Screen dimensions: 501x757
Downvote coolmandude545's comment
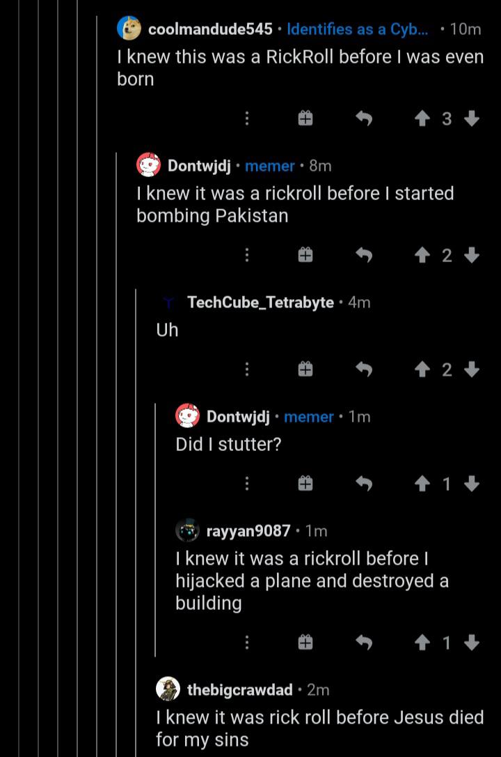click(472, 119)
